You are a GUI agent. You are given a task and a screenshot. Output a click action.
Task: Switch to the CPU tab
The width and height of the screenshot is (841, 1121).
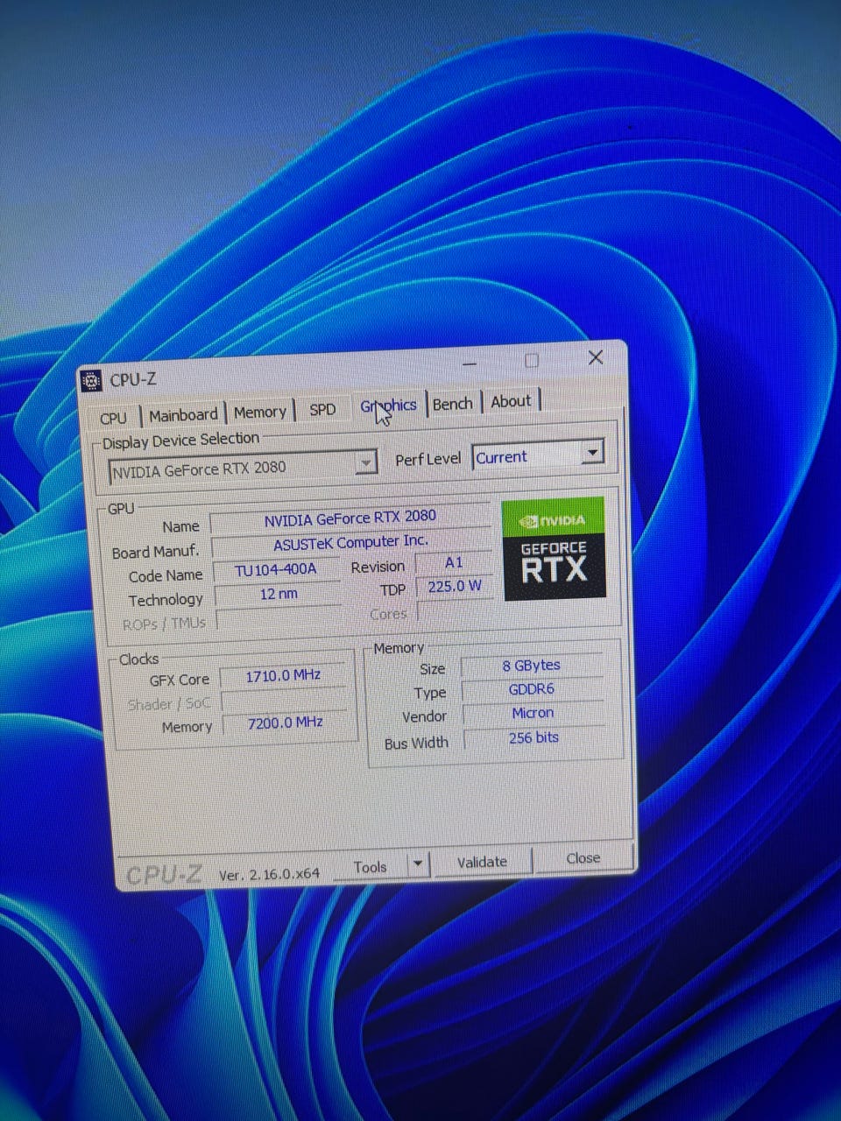point(114,418)
